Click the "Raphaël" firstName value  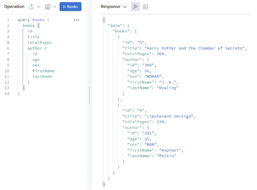[170, 150]
